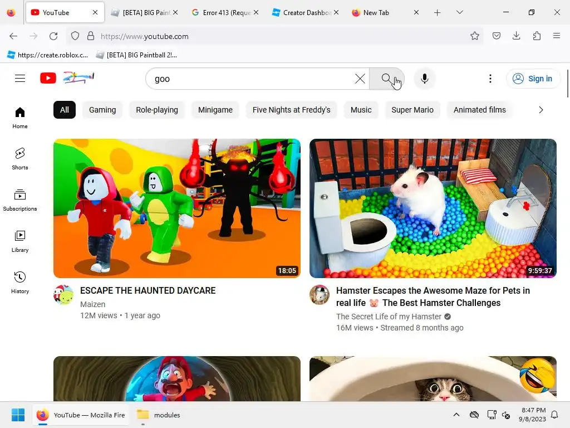Open Maizen channel avatar
This screenshot has width=570, height=428.
coord(63,295)
